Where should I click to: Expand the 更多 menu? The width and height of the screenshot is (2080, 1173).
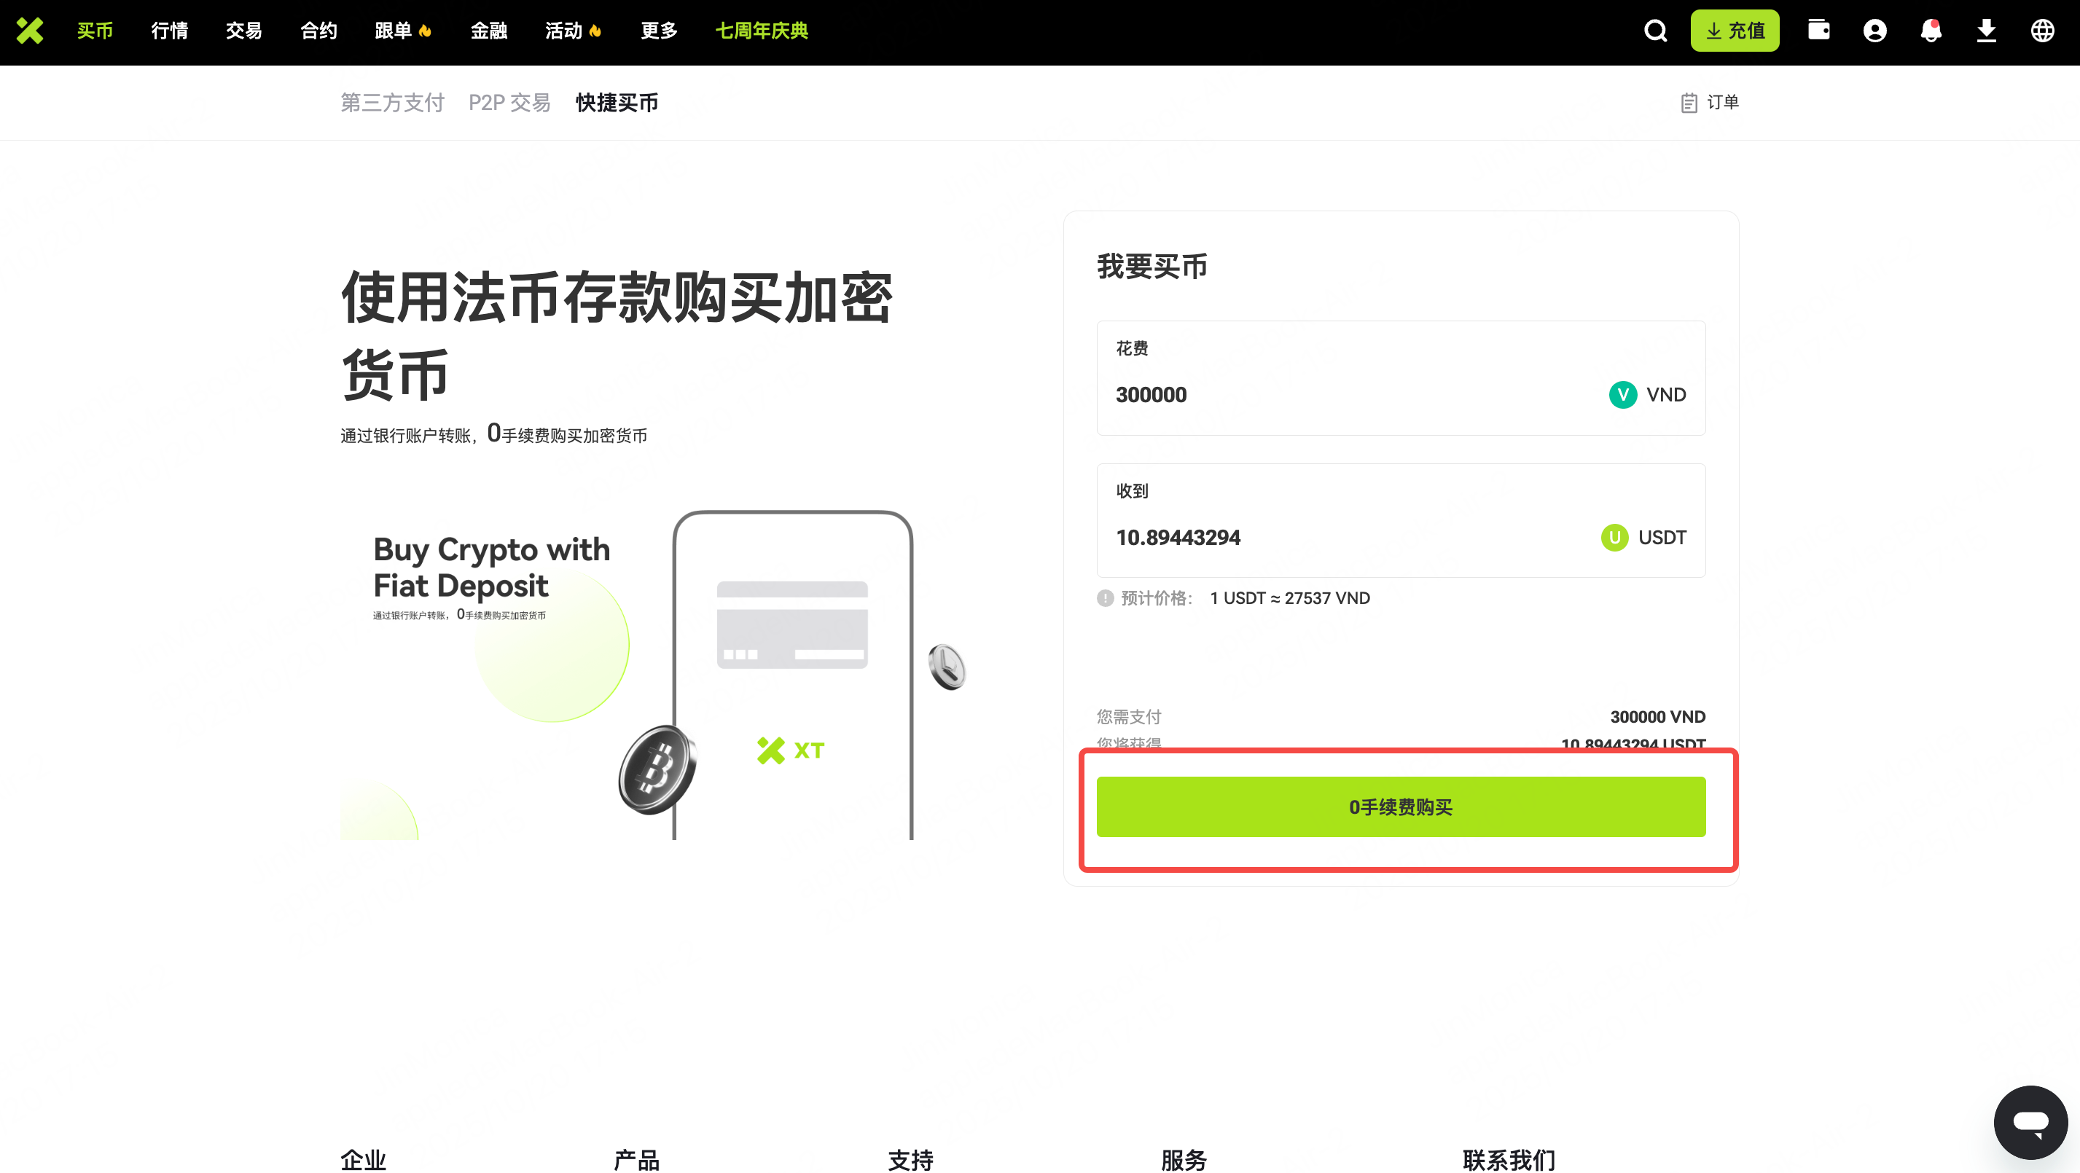click(659, 31)
